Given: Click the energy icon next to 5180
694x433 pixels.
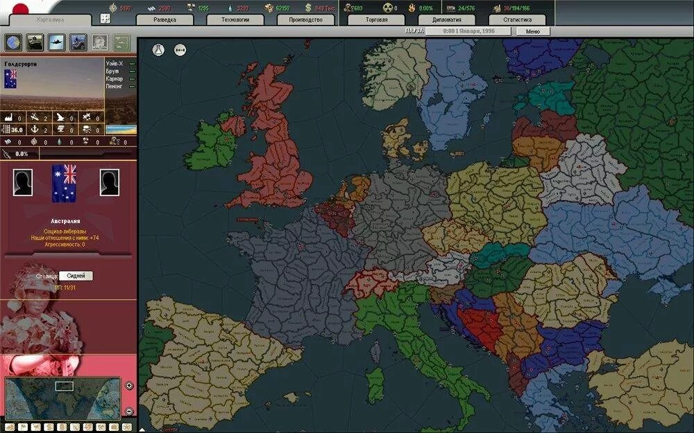Looking at the screenshot, I should tap(114, 8).
